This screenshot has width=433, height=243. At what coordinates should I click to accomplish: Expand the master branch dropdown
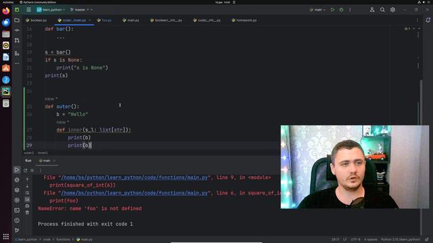81,9
